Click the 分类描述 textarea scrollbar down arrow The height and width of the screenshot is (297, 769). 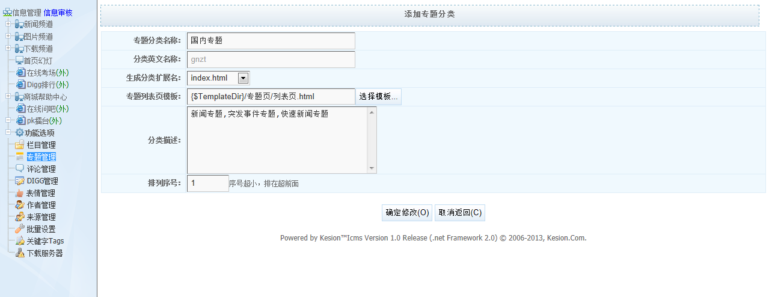[x=372, y=169]
